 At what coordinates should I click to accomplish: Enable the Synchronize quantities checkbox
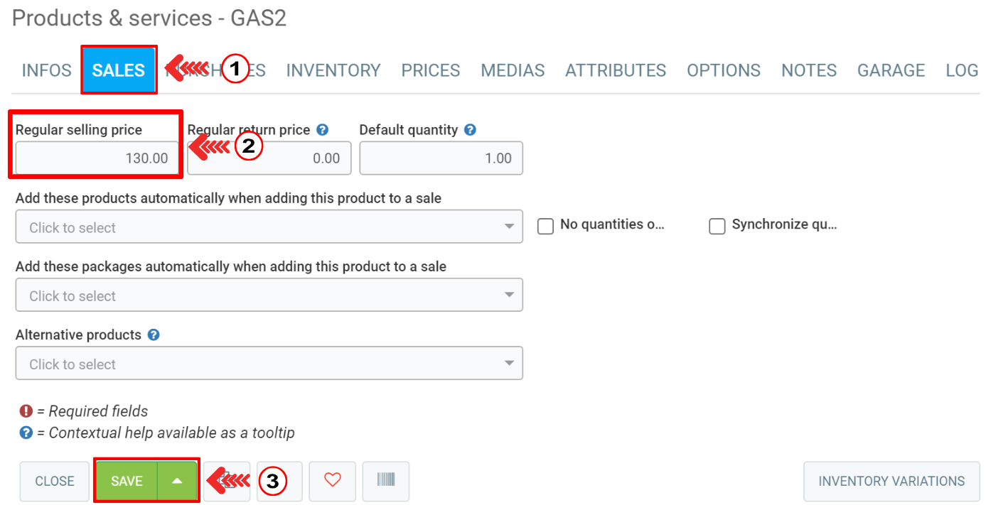(717, 226)
